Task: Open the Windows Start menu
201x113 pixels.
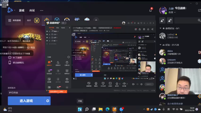Action: point(80,109)
